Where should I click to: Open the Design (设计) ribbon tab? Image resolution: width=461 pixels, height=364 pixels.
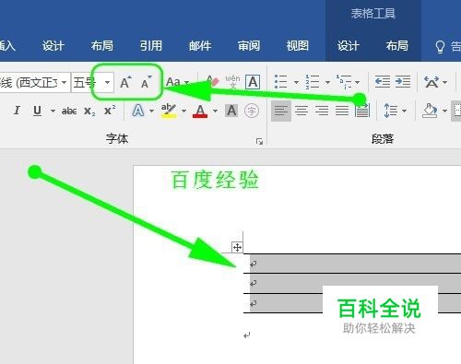pos(53,46)
